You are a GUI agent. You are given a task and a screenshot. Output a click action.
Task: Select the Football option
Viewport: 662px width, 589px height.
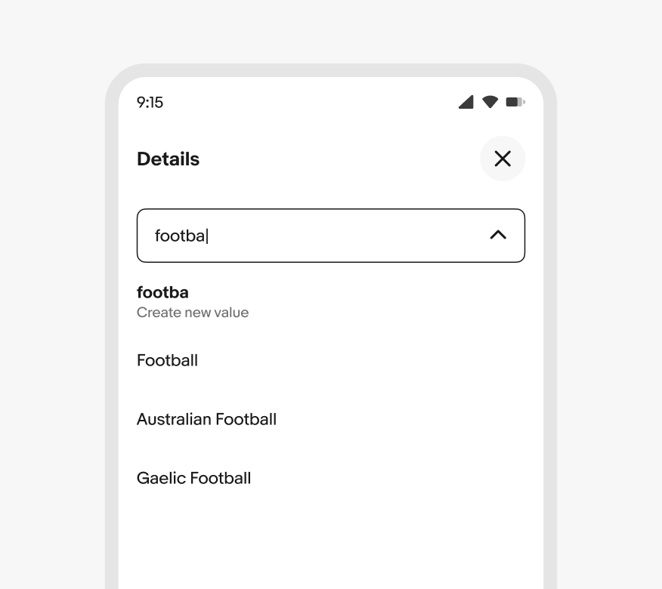coord(331,360)
